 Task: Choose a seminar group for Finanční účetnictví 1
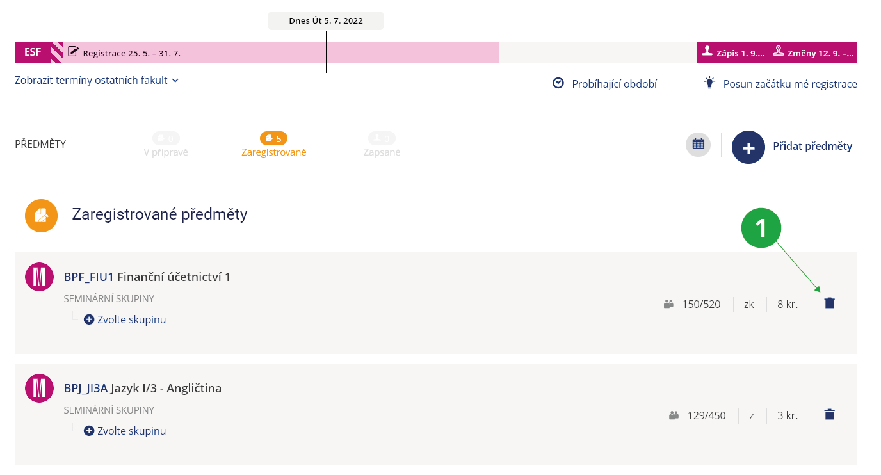[125, 319]
